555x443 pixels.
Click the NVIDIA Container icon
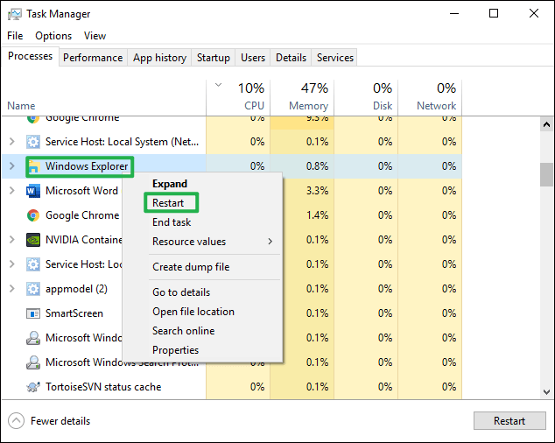pos(33,240)
